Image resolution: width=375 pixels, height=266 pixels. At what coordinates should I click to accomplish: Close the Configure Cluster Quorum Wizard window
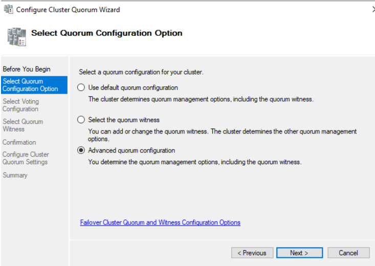coord(373,9)
